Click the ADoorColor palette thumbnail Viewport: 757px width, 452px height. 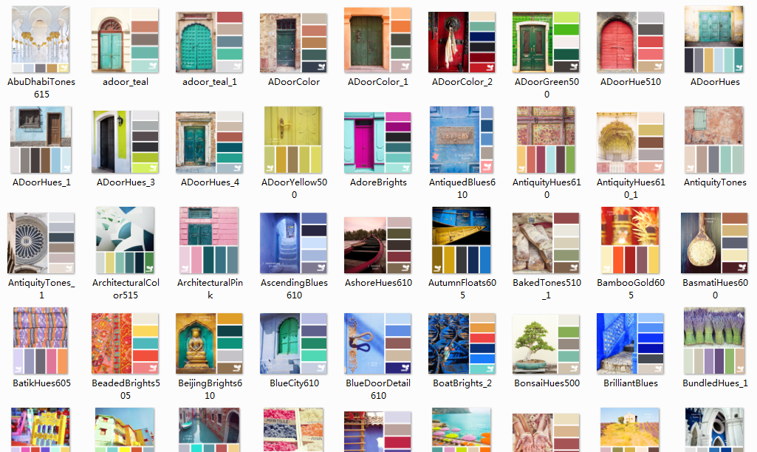(x=293, y=42)
